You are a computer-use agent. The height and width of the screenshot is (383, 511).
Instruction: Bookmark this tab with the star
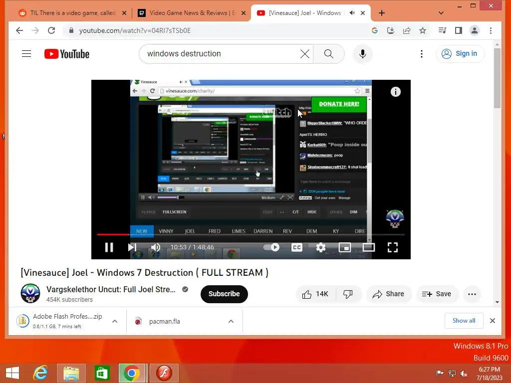423,30
